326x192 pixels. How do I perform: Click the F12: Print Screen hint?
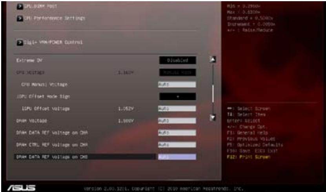pyautogui.click(x=249, y=157)
